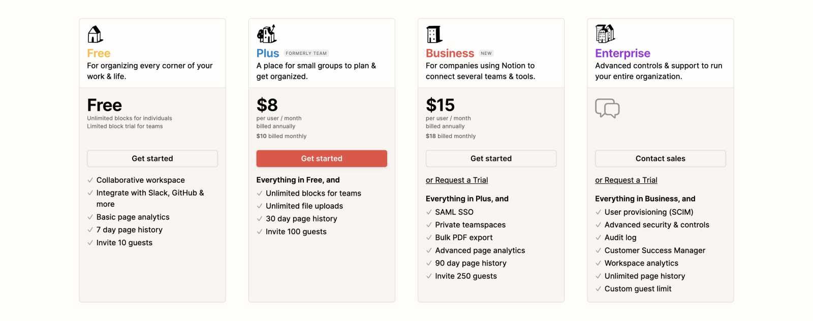Click the Free plan house icon

coord(95,34)
